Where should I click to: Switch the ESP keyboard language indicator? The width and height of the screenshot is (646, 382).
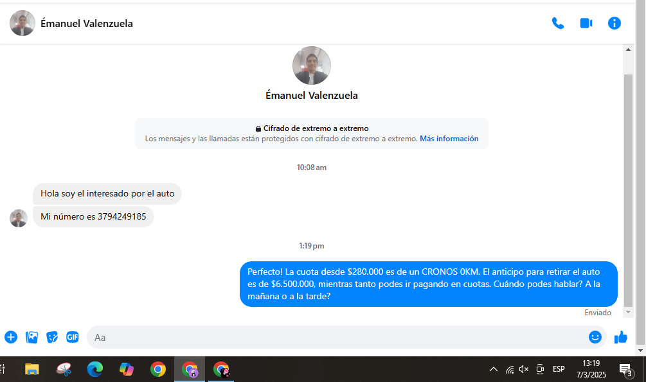point(559,369)
